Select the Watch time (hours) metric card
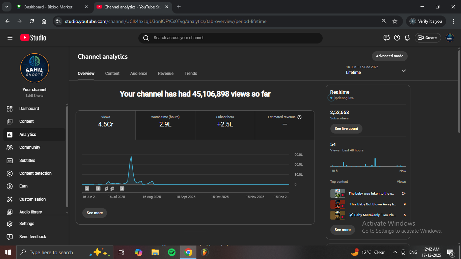The height and width of the screenshot is (259, 461). tap(165, 125)
